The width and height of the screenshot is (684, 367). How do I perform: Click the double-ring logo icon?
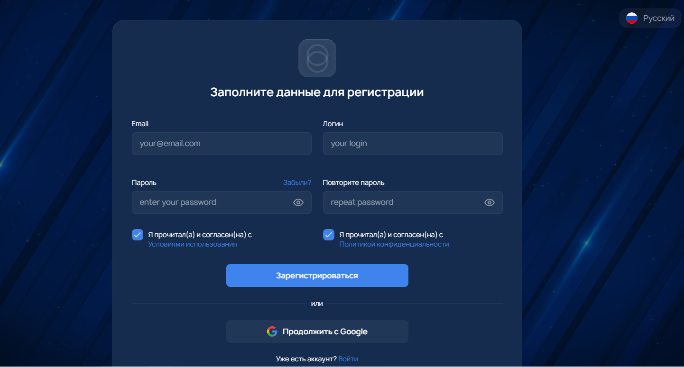coord(317,58)
